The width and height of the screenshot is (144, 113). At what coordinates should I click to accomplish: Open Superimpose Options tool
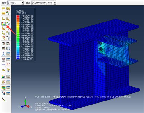[8, 9]
